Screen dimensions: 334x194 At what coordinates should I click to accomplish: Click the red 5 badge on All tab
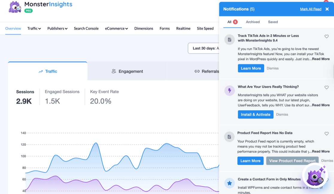coord(235,22)
